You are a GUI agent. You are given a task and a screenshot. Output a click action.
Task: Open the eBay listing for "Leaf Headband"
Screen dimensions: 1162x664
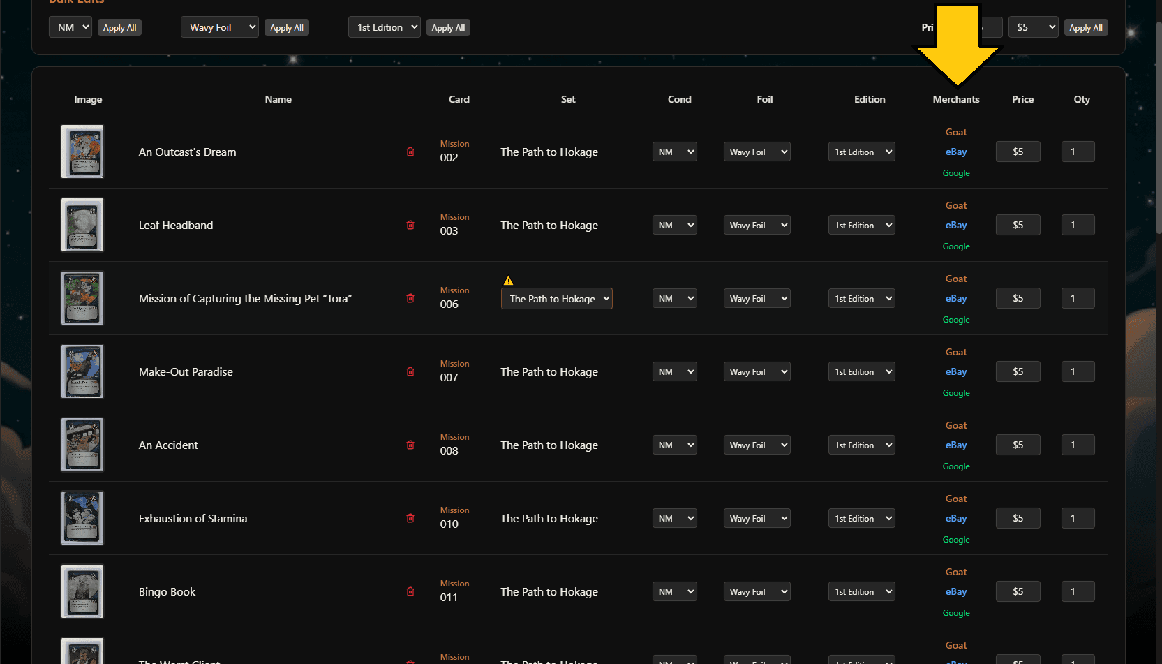coord(956,225)
